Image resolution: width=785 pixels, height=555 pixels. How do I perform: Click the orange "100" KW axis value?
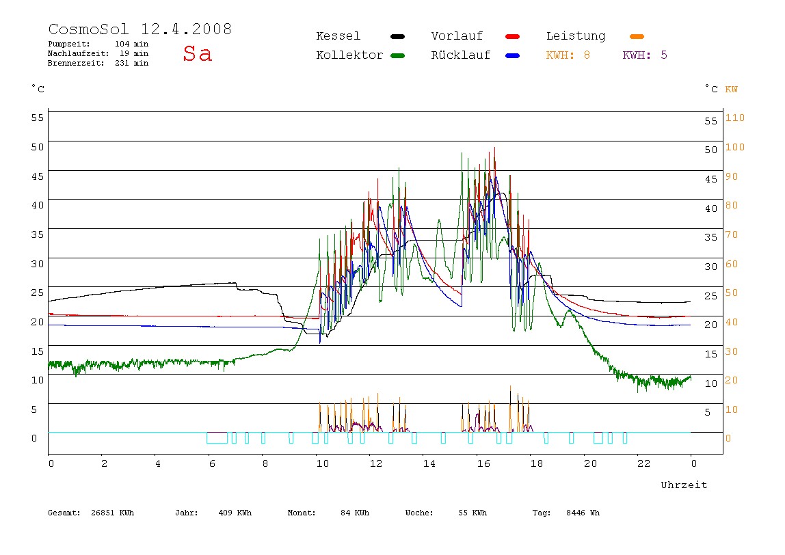coord(735,147)
